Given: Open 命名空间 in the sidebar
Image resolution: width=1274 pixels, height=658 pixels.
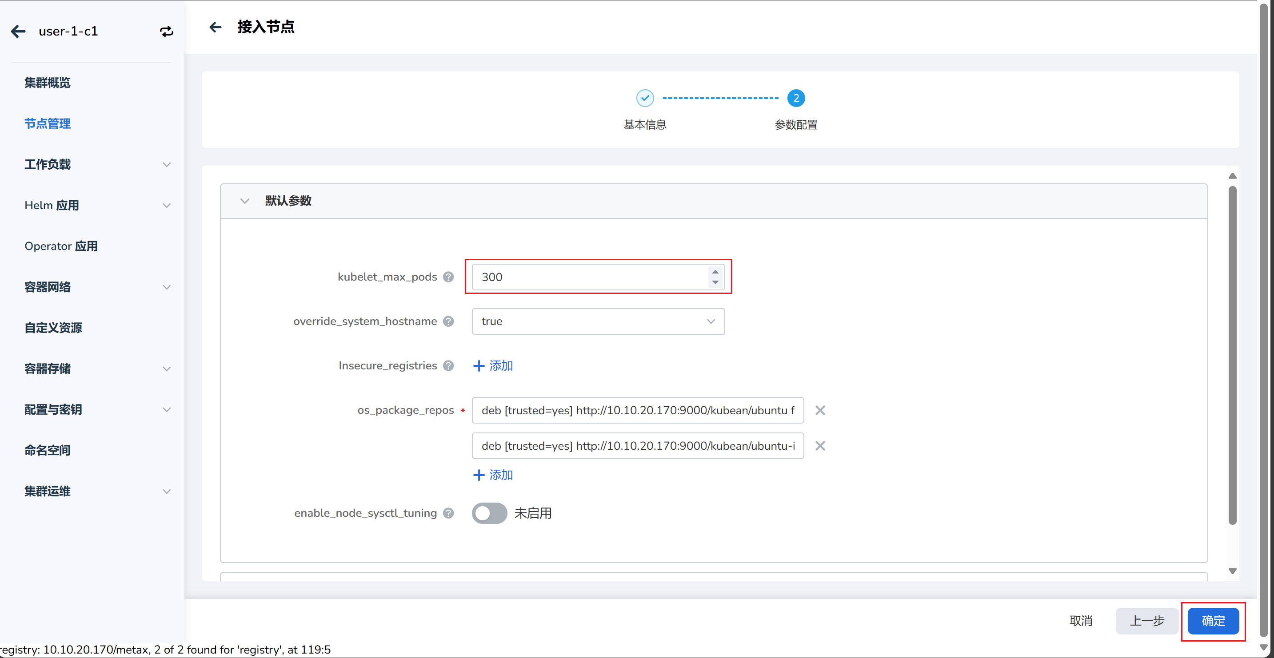Looking at the screenshot, I should (x=48, y=450).
